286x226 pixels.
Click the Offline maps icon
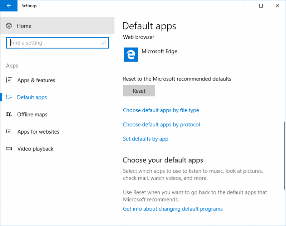[9, 114]
